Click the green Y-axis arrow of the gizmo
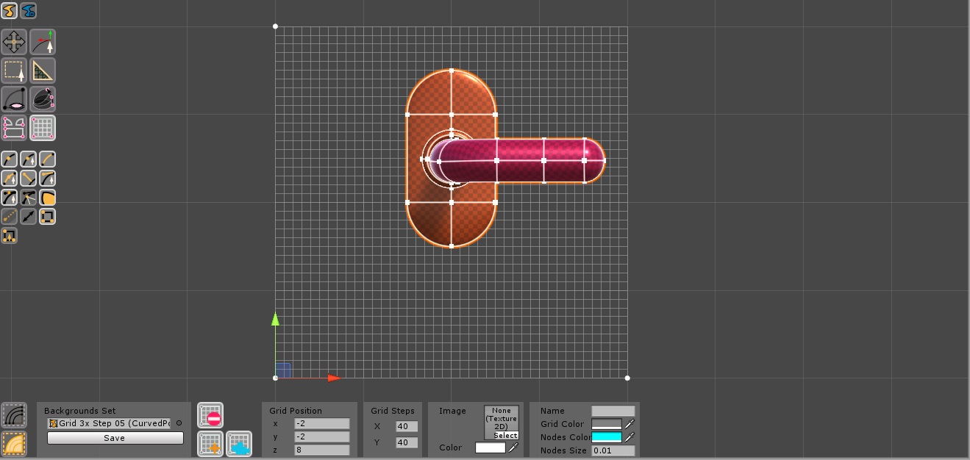The height and width of the screenshot is (460, 970). point(276,318)
